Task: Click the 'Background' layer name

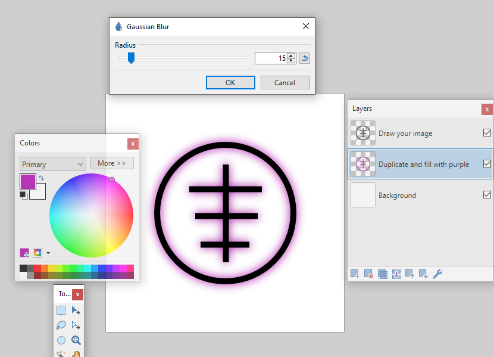Action: click(397, 195)
